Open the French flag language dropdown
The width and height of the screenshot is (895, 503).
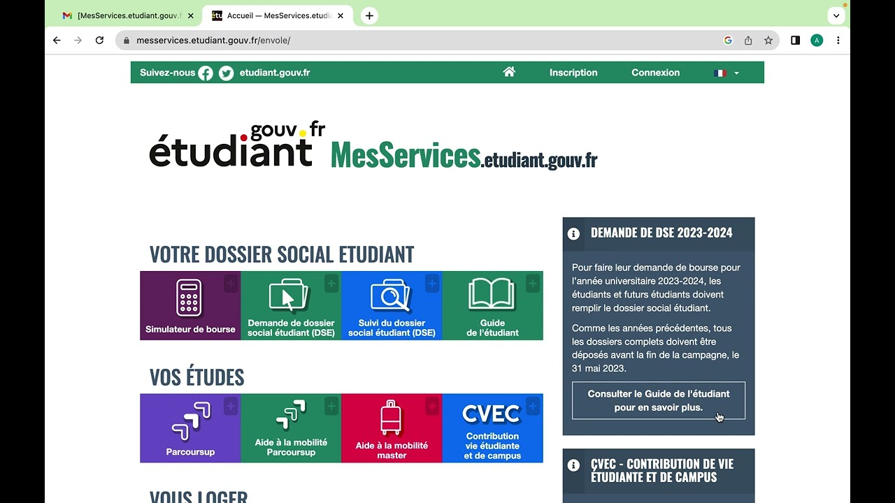click(726, 73)
